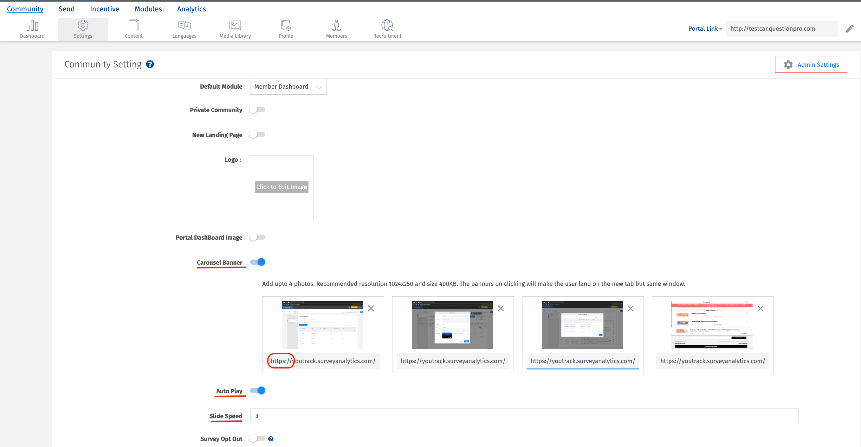Open the Languages translation icon

point(184,25)
